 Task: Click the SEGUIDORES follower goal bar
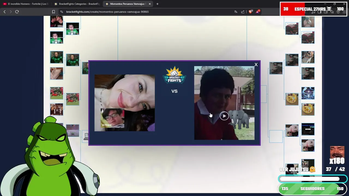(312, 189)
